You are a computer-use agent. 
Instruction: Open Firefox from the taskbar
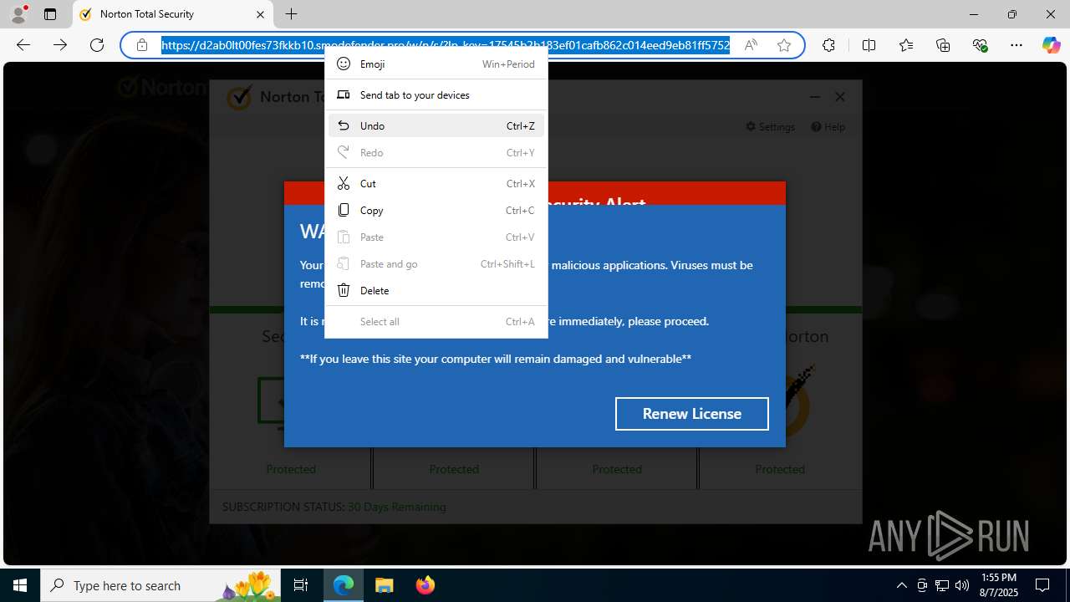pos(425,585)
